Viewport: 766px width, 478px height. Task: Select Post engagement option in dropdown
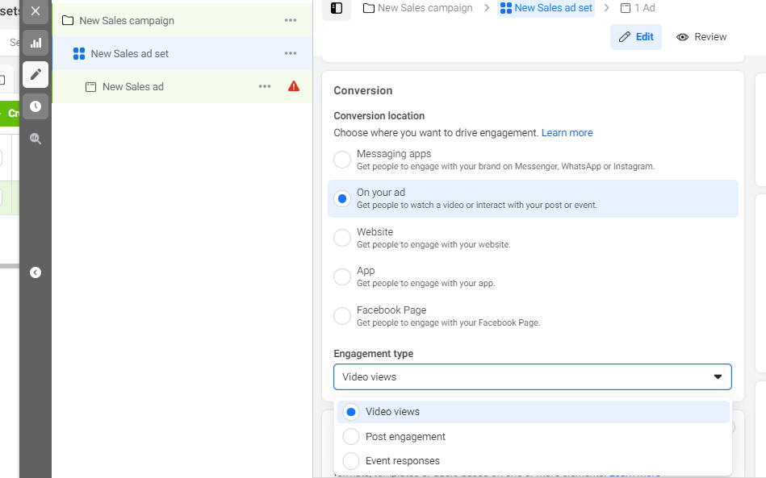(405, 437)
